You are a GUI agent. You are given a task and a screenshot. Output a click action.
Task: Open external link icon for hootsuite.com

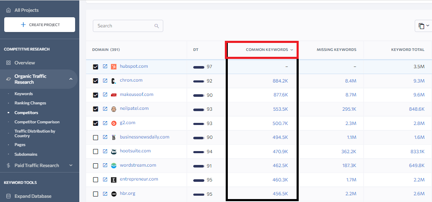[x=105, y=151]
